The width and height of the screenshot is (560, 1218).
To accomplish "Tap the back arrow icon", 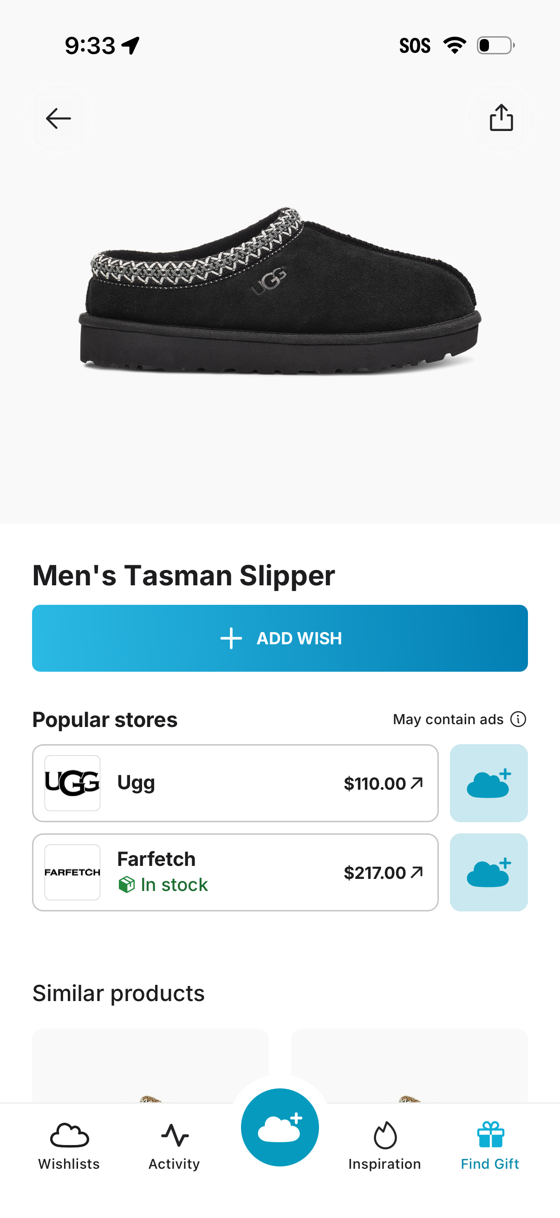I will [x=58, y=118].
